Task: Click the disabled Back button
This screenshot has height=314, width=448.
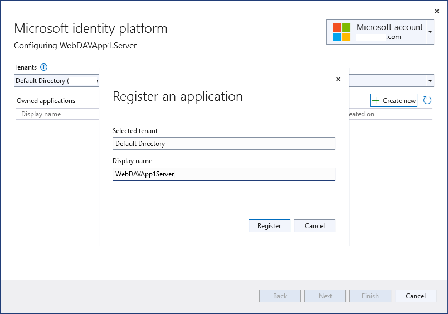Action: click(280, 296)
